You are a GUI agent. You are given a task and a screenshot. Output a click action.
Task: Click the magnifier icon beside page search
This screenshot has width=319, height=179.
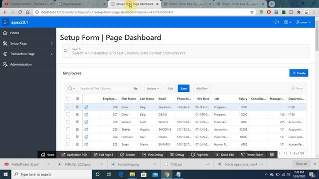[x=65, y=51]
